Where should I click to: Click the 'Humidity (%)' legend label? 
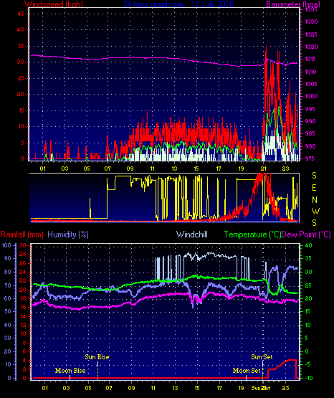(68, 234)
